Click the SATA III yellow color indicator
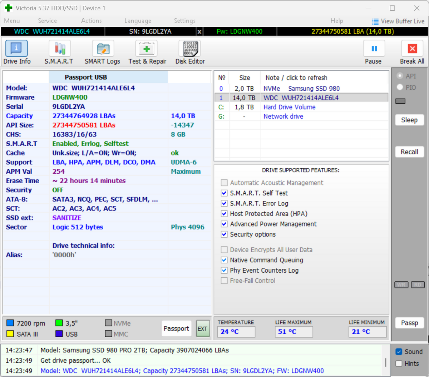 coord(10,334)
